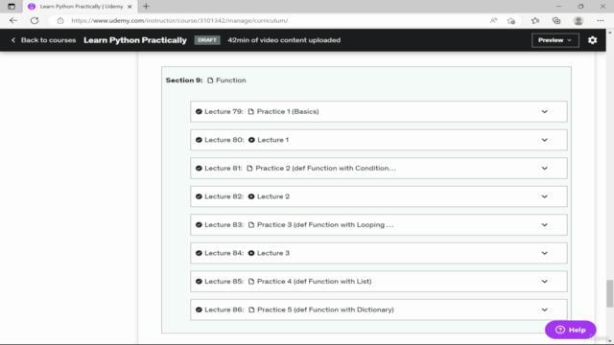
Task: Open browser settings and more menu
Action: pyautogui.click(x=601, y=20)
